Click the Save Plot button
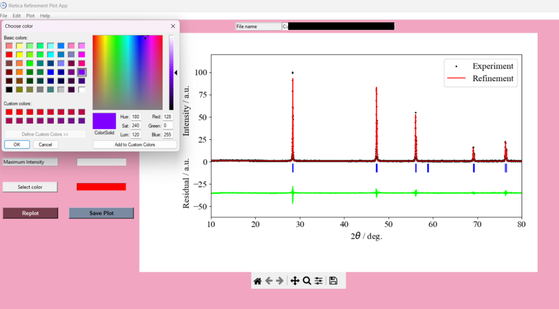Screen dimensions: 559x309 (x=101, y=213)
